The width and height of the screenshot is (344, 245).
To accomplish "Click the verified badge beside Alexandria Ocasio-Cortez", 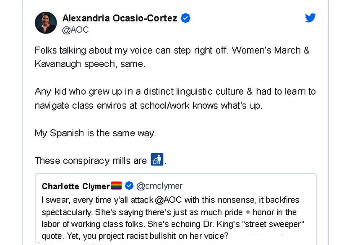I will point(185,18).
